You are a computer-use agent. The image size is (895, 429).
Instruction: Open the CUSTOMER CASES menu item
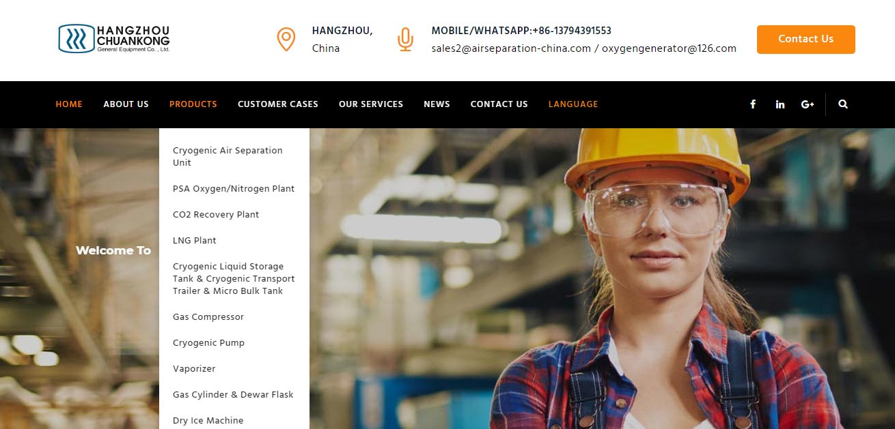tap(278, 104)
